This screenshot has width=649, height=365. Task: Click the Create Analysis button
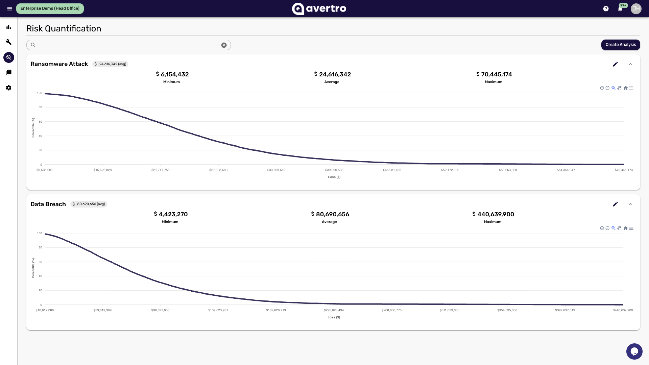tap(621, 45)
